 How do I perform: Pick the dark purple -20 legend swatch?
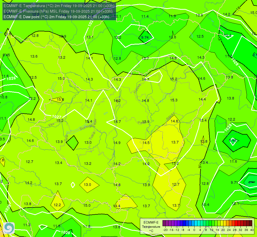pyautogui.click(x=164, y=223)
